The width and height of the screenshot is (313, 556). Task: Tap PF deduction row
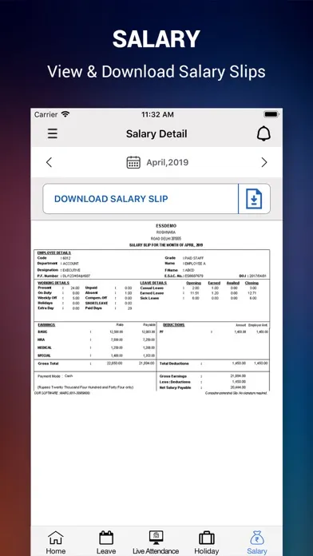[x=214, y=332]
